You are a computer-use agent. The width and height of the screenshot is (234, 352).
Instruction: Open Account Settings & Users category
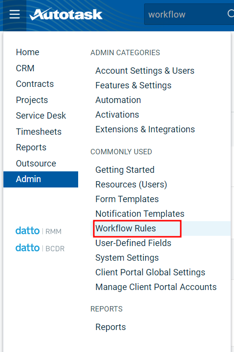[x=145, y=71]
